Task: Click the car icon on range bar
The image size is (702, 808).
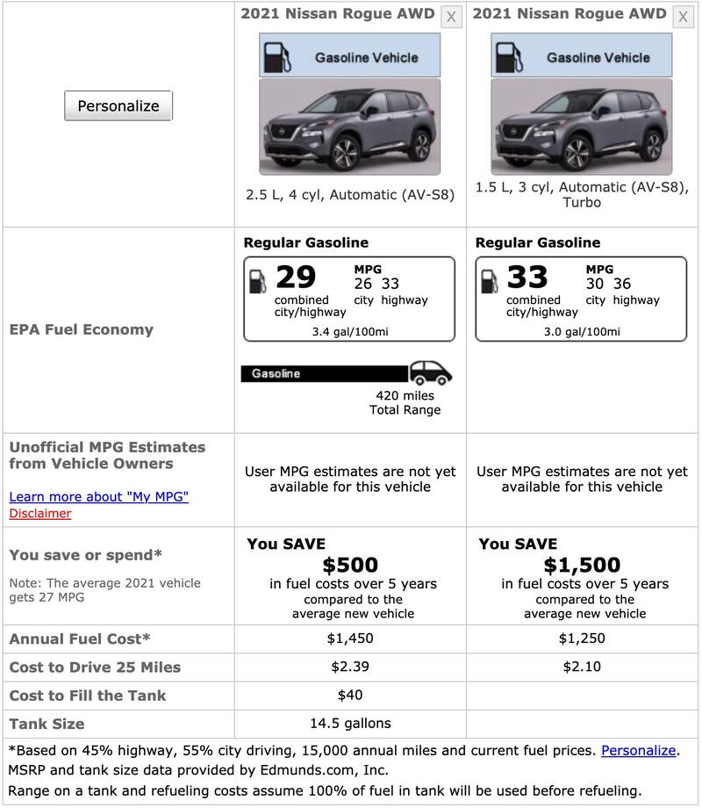Action: coord(431,372)
